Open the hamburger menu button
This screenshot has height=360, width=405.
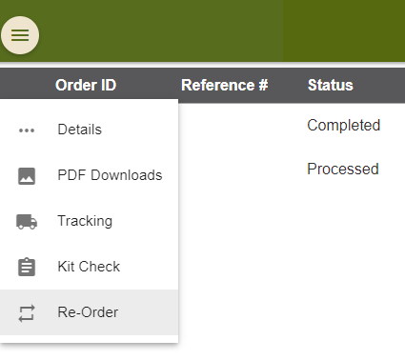(x=20, y=35)
